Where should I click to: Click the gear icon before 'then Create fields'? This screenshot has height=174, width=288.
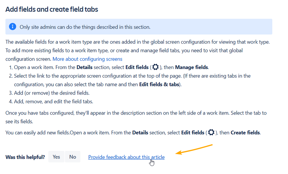pos(211,133)
